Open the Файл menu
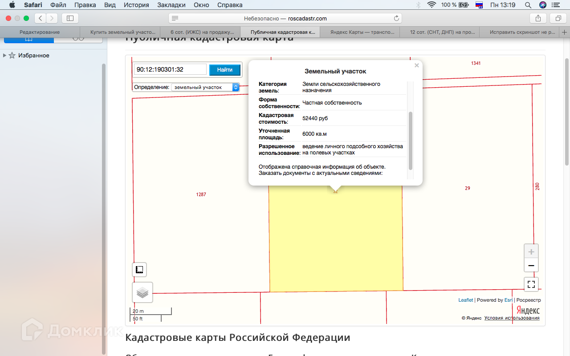 coord(58,5)
